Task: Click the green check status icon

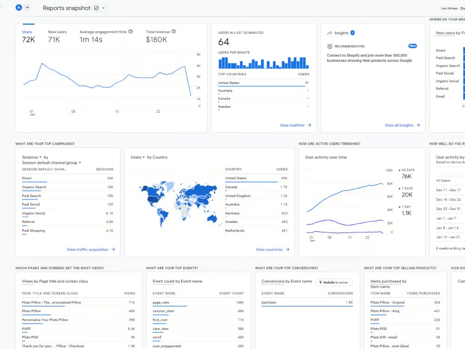Action: [x=96, y=8]
